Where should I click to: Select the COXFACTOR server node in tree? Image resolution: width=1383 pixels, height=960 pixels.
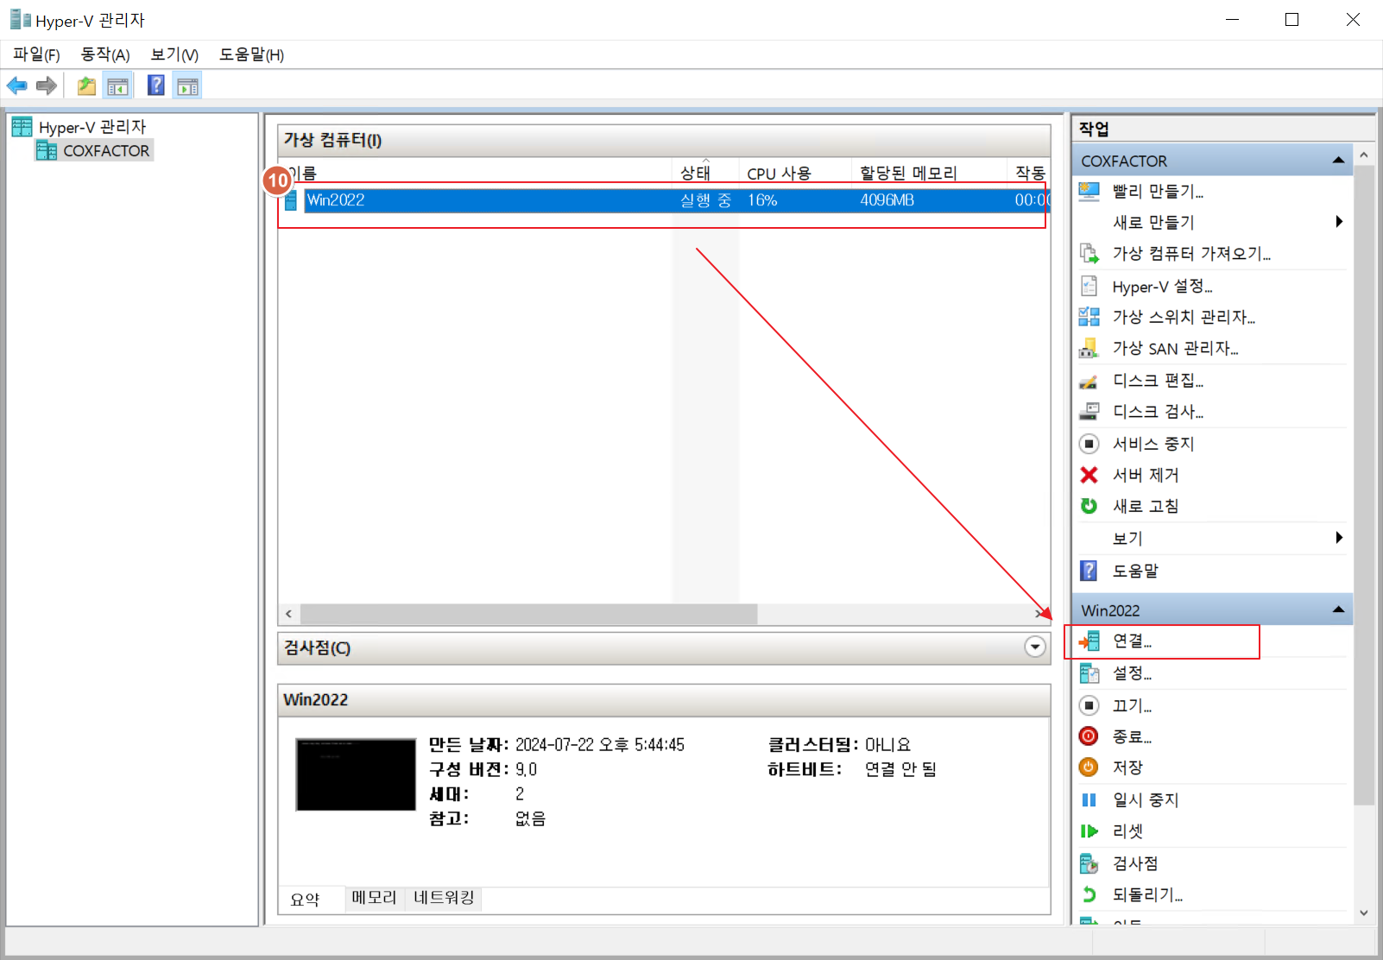click(x=106, y=151)
